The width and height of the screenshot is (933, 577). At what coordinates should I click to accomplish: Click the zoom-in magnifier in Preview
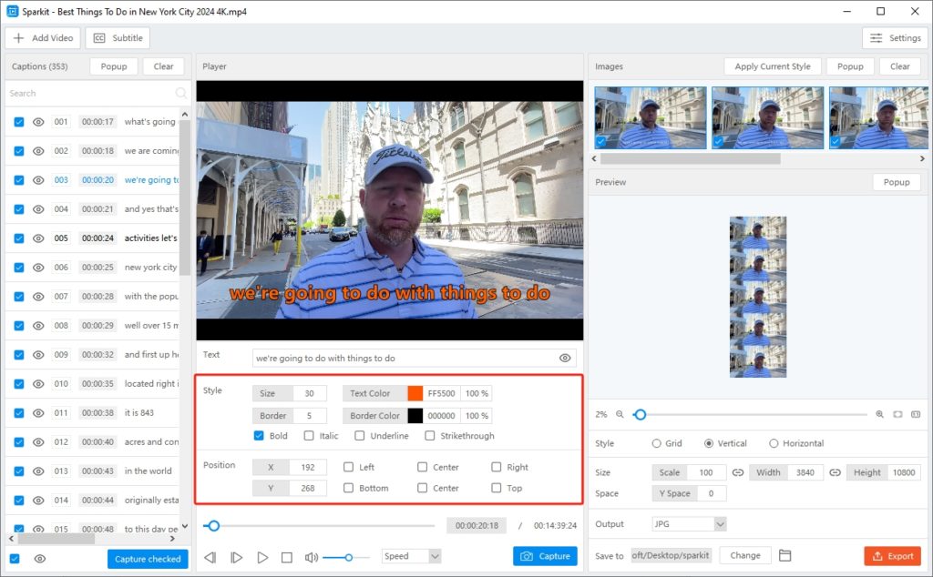coord(879,414)
